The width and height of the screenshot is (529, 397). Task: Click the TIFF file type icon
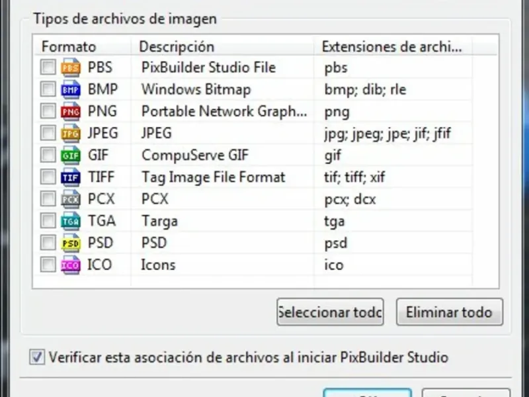pyautogui.click(x=70, y=177)
